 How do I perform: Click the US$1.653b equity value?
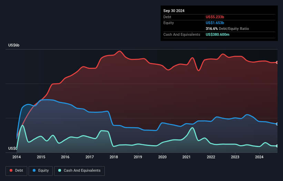pyautogui.click(x=215, y=23)
